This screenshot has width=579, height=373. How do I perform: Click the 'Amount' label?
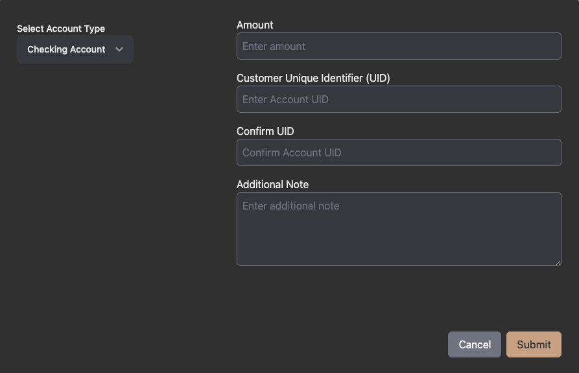coord(255,25)
